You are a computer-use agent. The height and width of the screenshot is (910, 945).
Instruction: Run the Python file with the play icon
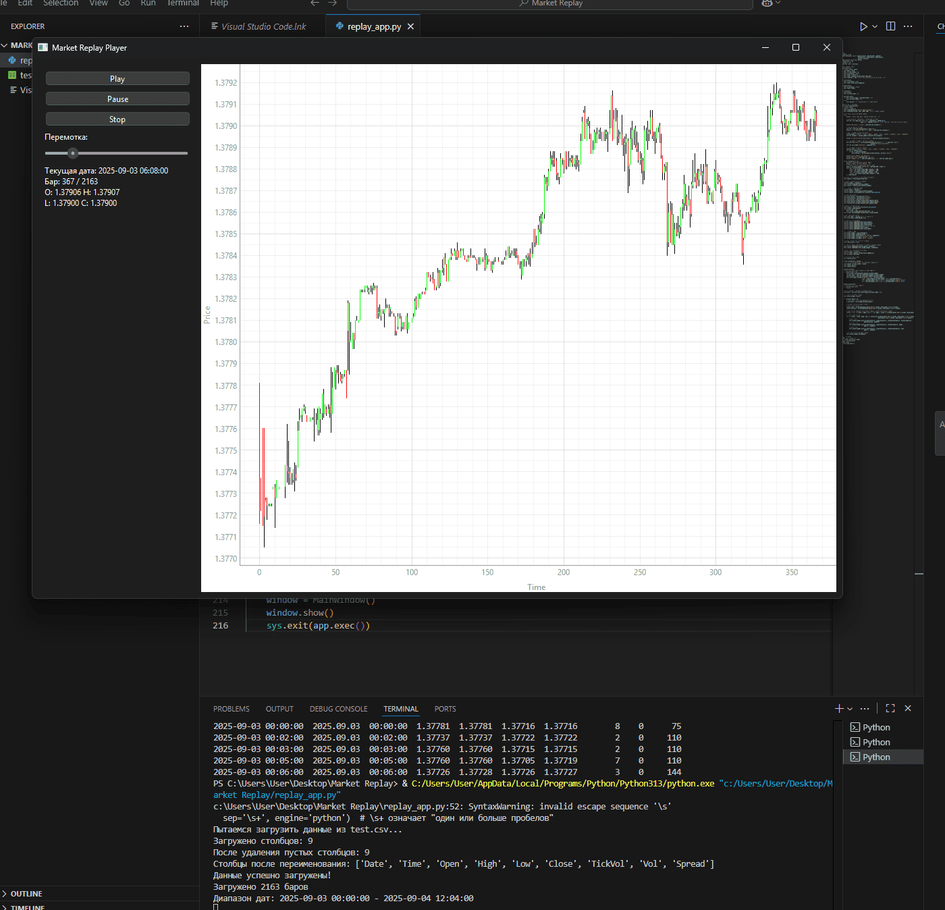[863, 26]
